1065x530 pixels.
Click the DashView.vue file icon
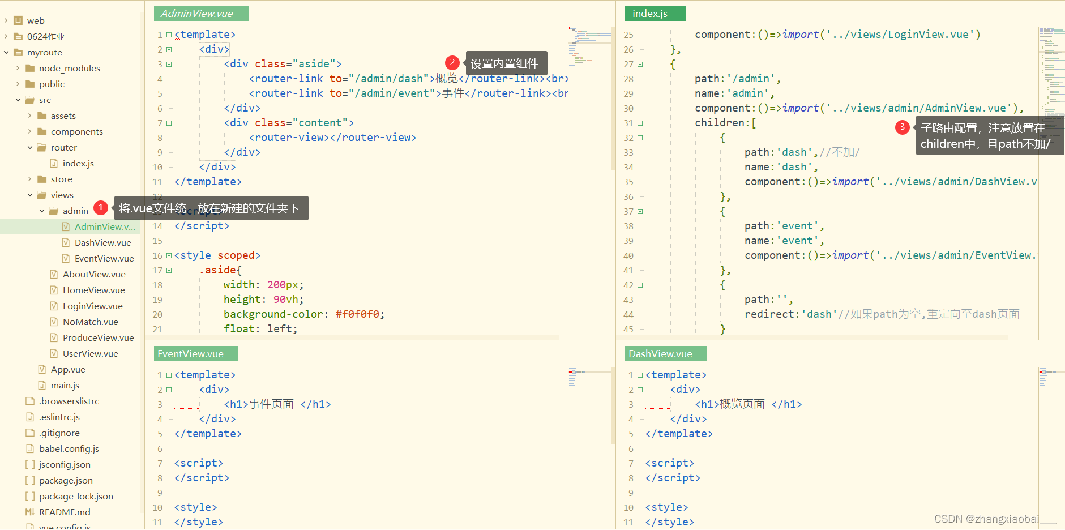(x=66, y=242)
